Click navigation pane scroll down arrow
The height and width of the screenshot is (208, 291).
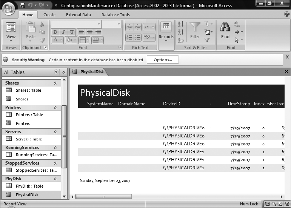coord(64,196)
